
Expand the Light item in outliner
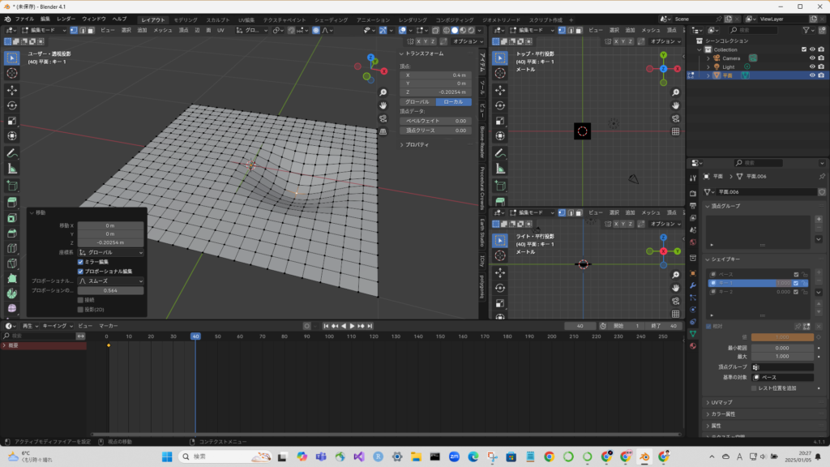[708, 66]
